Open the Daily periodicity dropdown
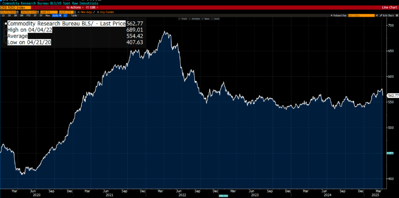Image resolution: width=399 pixels, height=198 pixels. pos(56,16)
